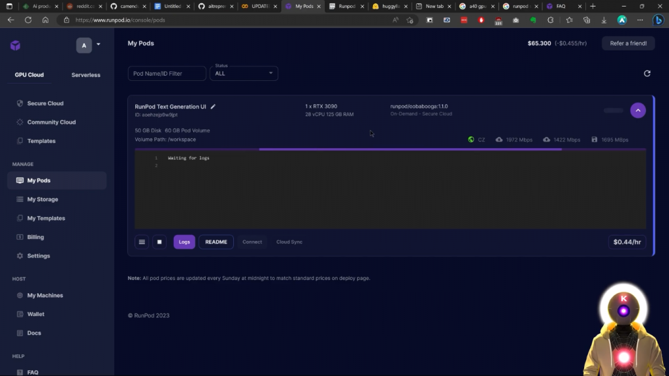Click the Billing sidebar icon

(x=20, y=236)
